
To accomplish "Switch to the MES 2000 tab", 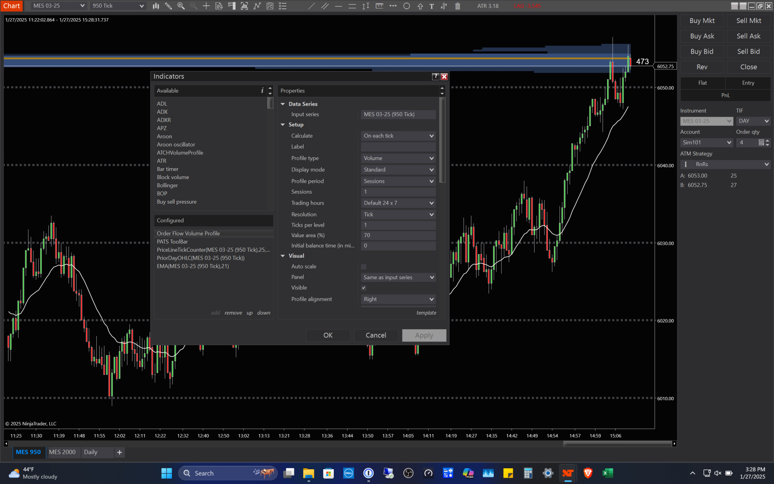I will [62, 452].
